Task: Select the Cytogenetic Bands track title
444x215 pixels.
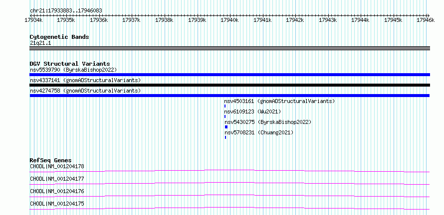Action: coord(59,37)
